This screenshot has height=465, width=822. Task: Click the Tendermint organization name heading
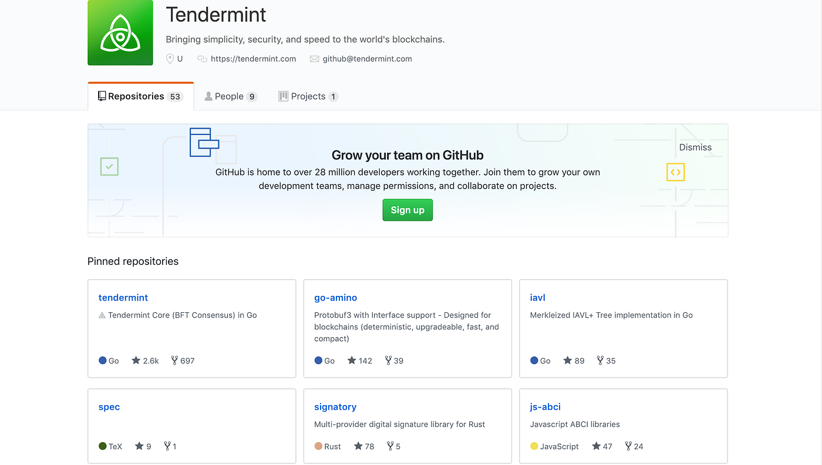[x=216, y=15]
